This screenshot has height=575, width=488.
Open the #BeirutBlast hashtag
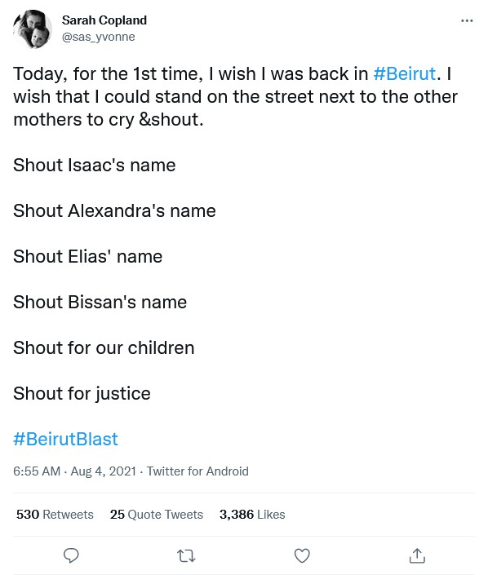[x=65, y=439]
